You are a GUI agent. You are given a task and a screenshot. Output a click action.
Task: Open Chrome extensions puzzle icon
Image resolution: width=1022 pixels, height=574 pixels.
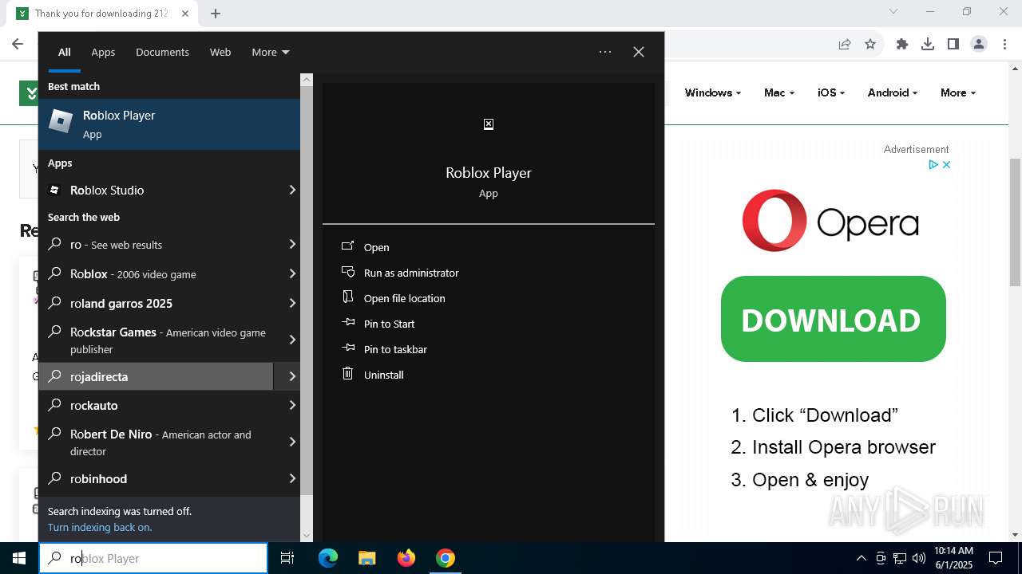[x=902, y=44]
